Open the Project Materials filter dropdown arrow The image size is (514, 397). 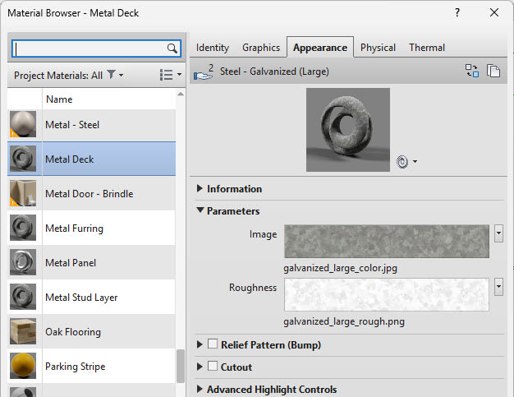click(121, 75)
